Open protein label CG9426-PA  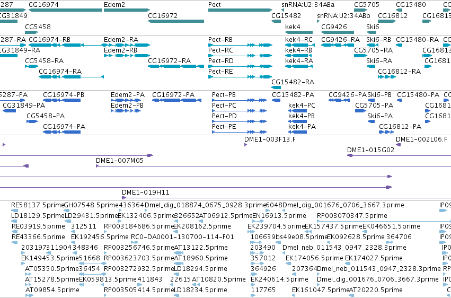[x=348, y=94]
